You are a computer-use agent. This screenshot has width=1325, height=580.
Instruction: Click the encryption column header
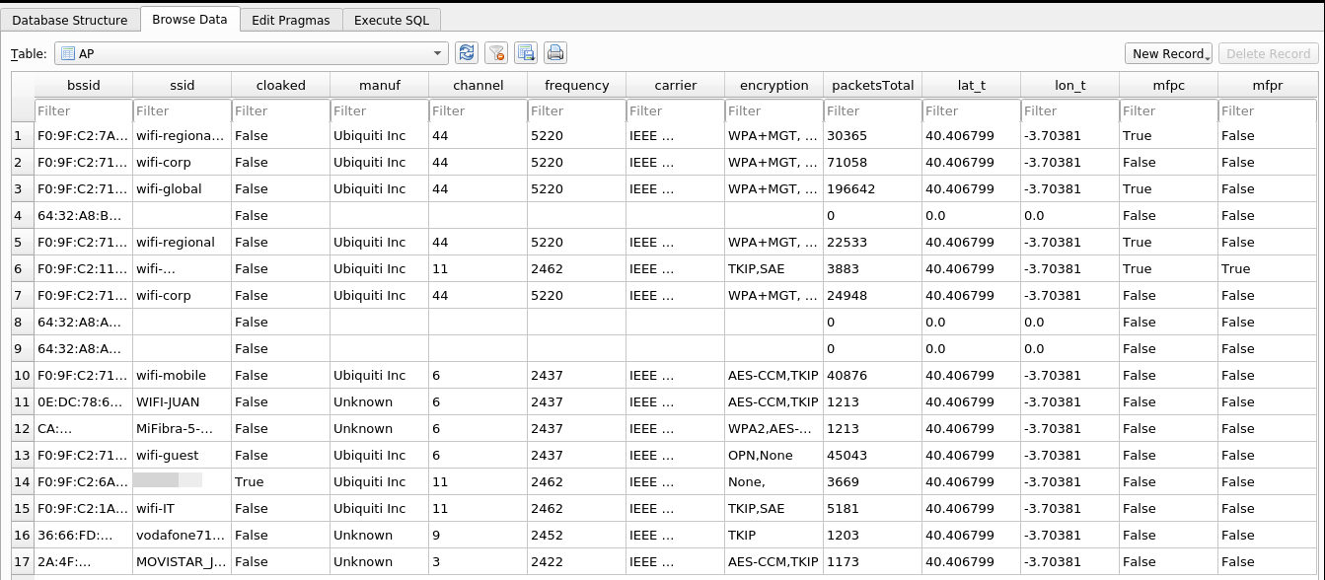click(x=773, y=85)
